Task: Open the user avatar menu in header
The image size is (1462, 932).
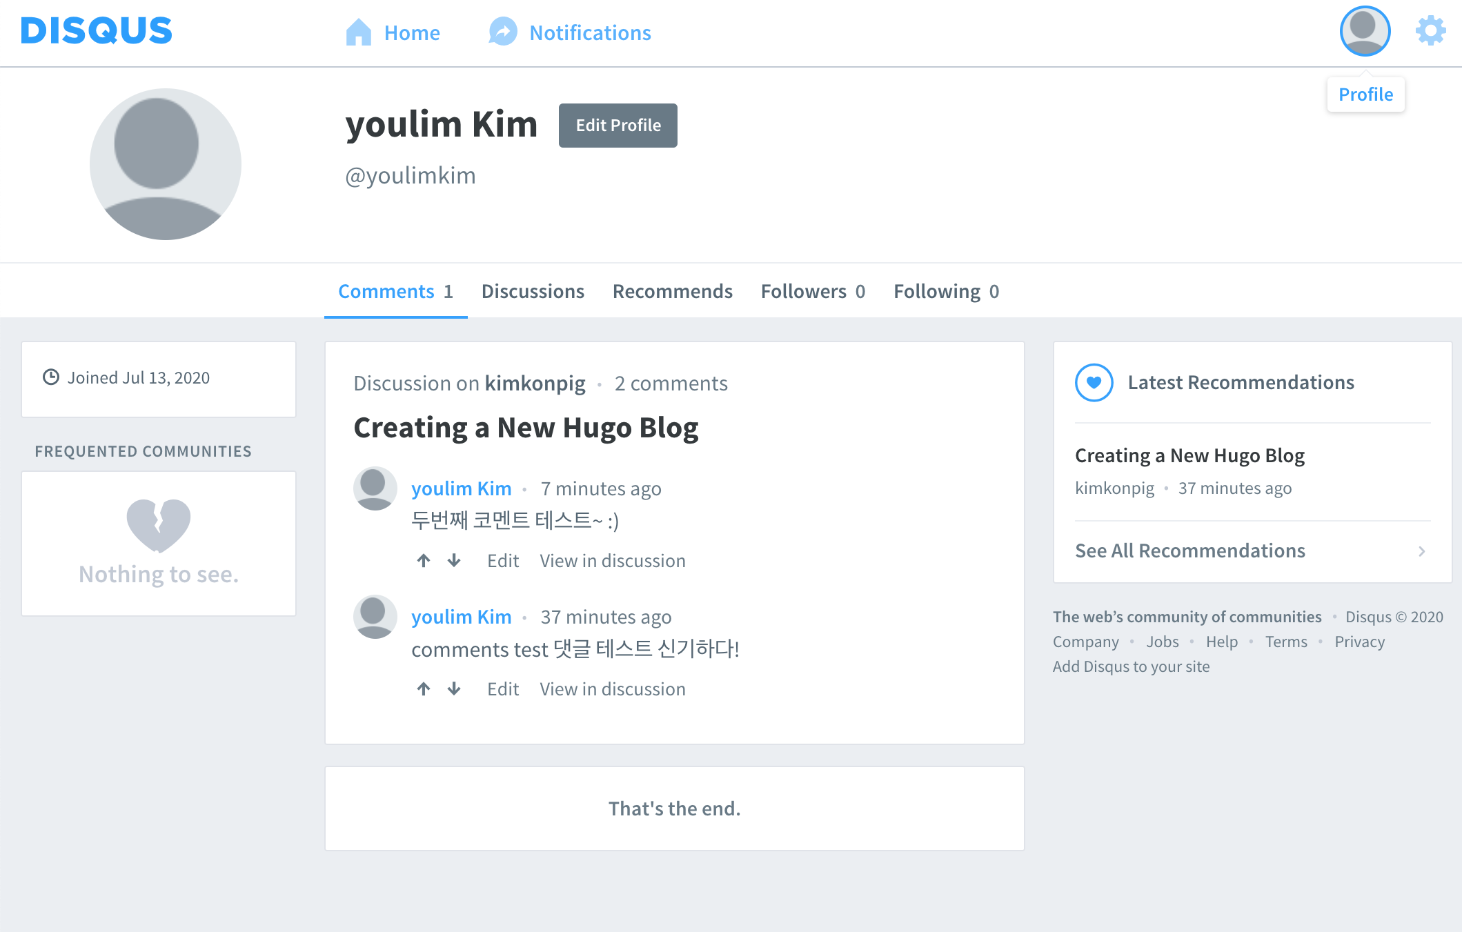Action: [1365, 31]
